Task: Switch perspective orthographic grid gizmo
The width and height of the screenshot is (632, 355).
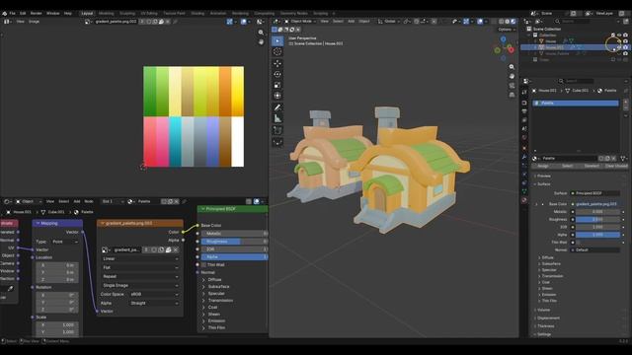Action: [x=512, y=95]
